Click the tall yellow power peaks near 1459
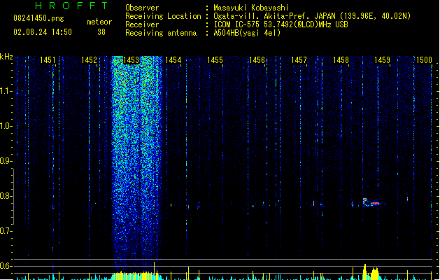 pyautogui.click(x=371, y=272)
